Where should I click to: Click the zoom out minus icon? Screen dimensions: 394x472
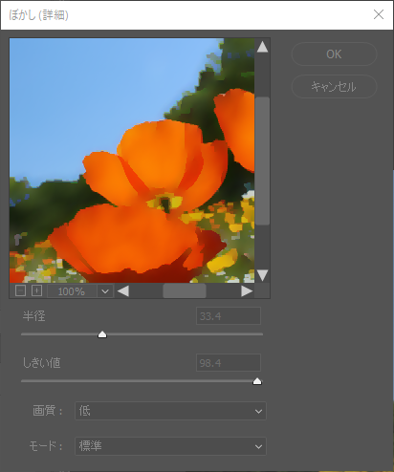(20, 290)
